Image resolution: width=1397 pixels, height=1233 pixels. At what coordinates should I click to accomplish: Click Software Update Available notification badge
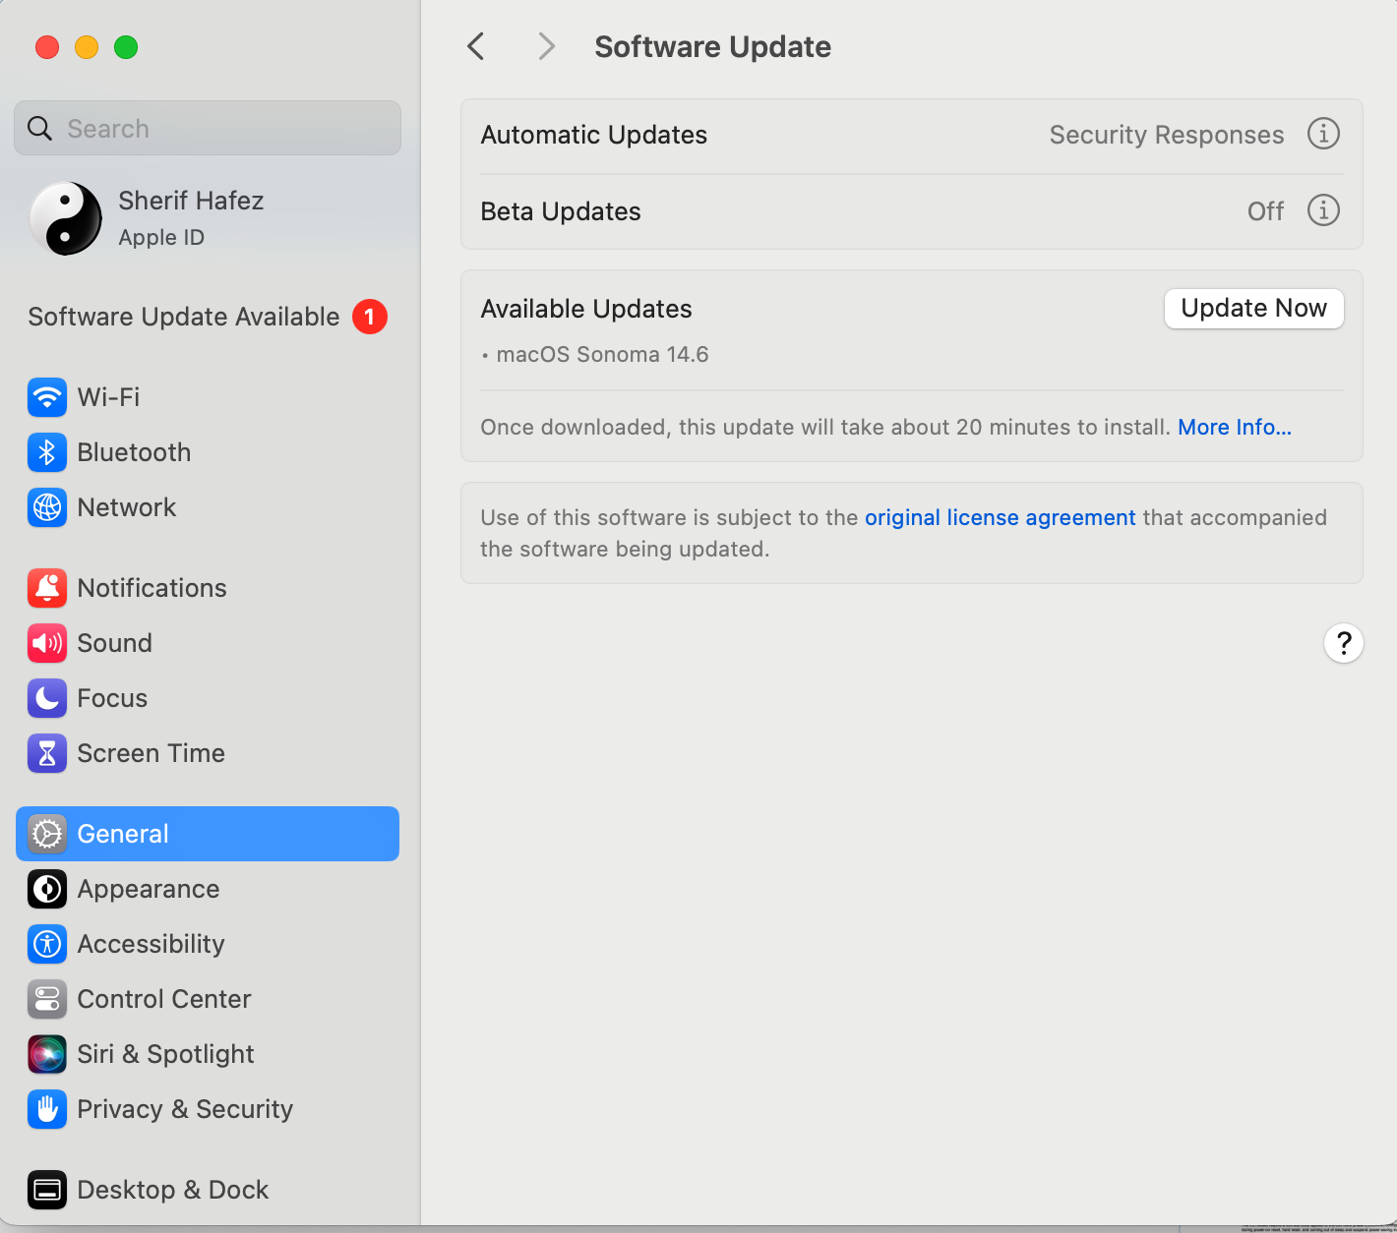click(x=370, y=317)
